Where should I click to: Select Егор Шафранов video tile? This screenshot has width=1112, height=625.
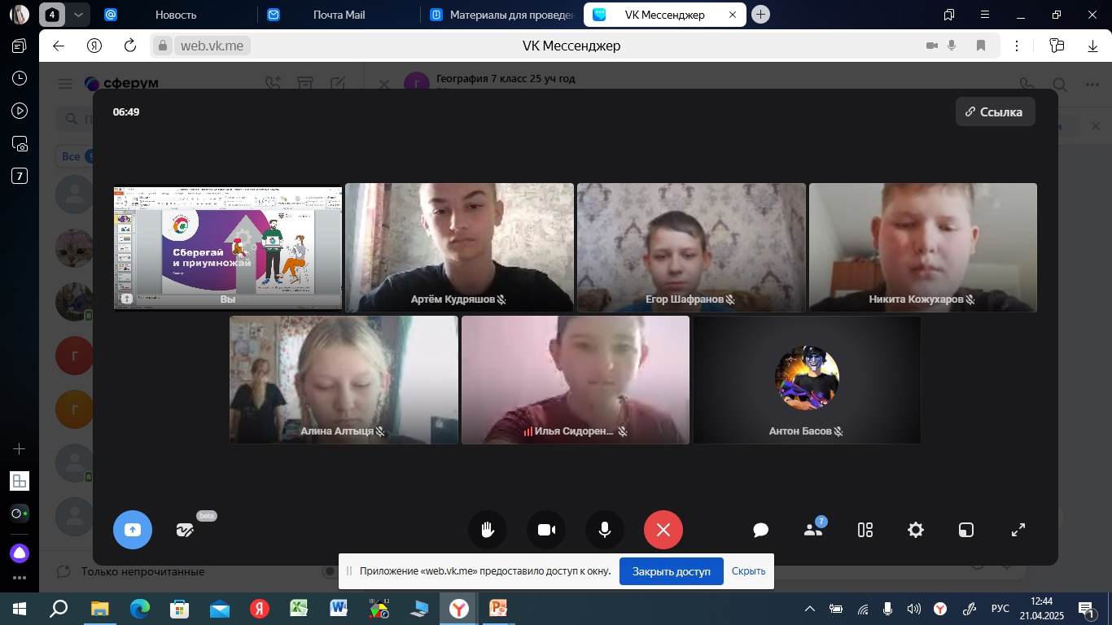(691, 247)
